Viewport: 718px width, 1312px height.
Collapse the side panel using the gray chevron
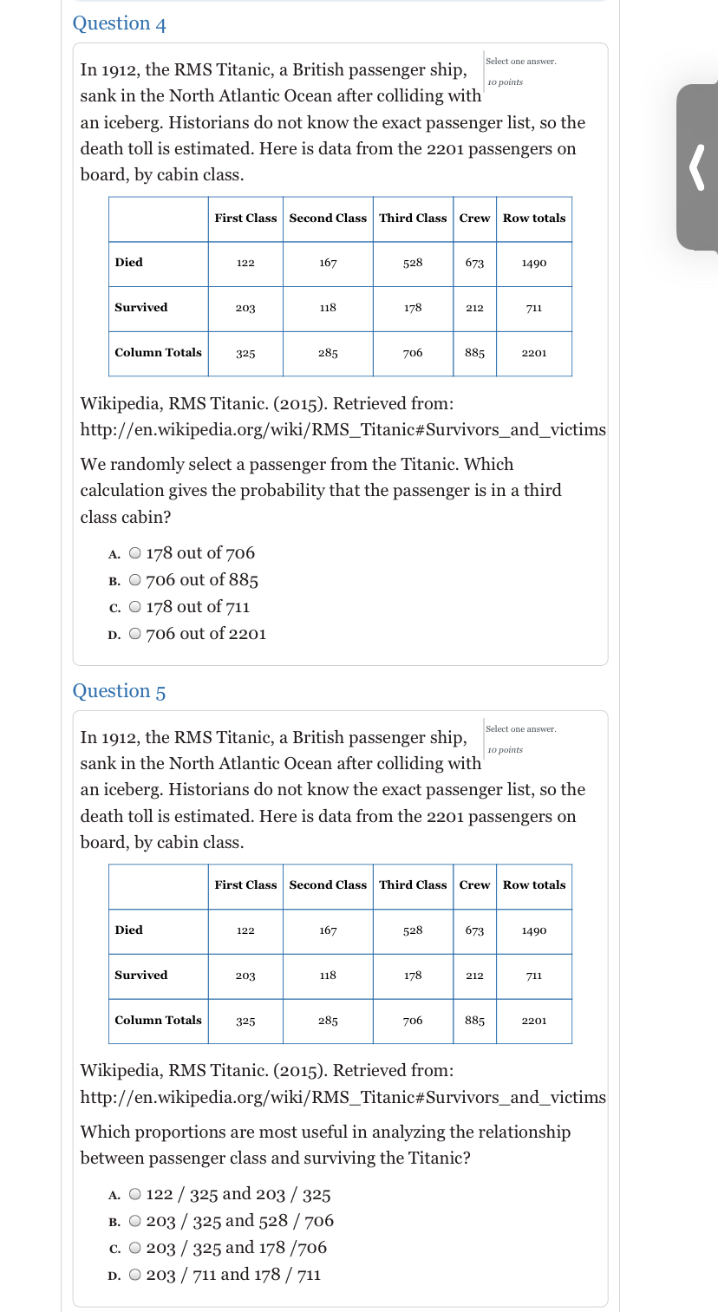(698, 166)
